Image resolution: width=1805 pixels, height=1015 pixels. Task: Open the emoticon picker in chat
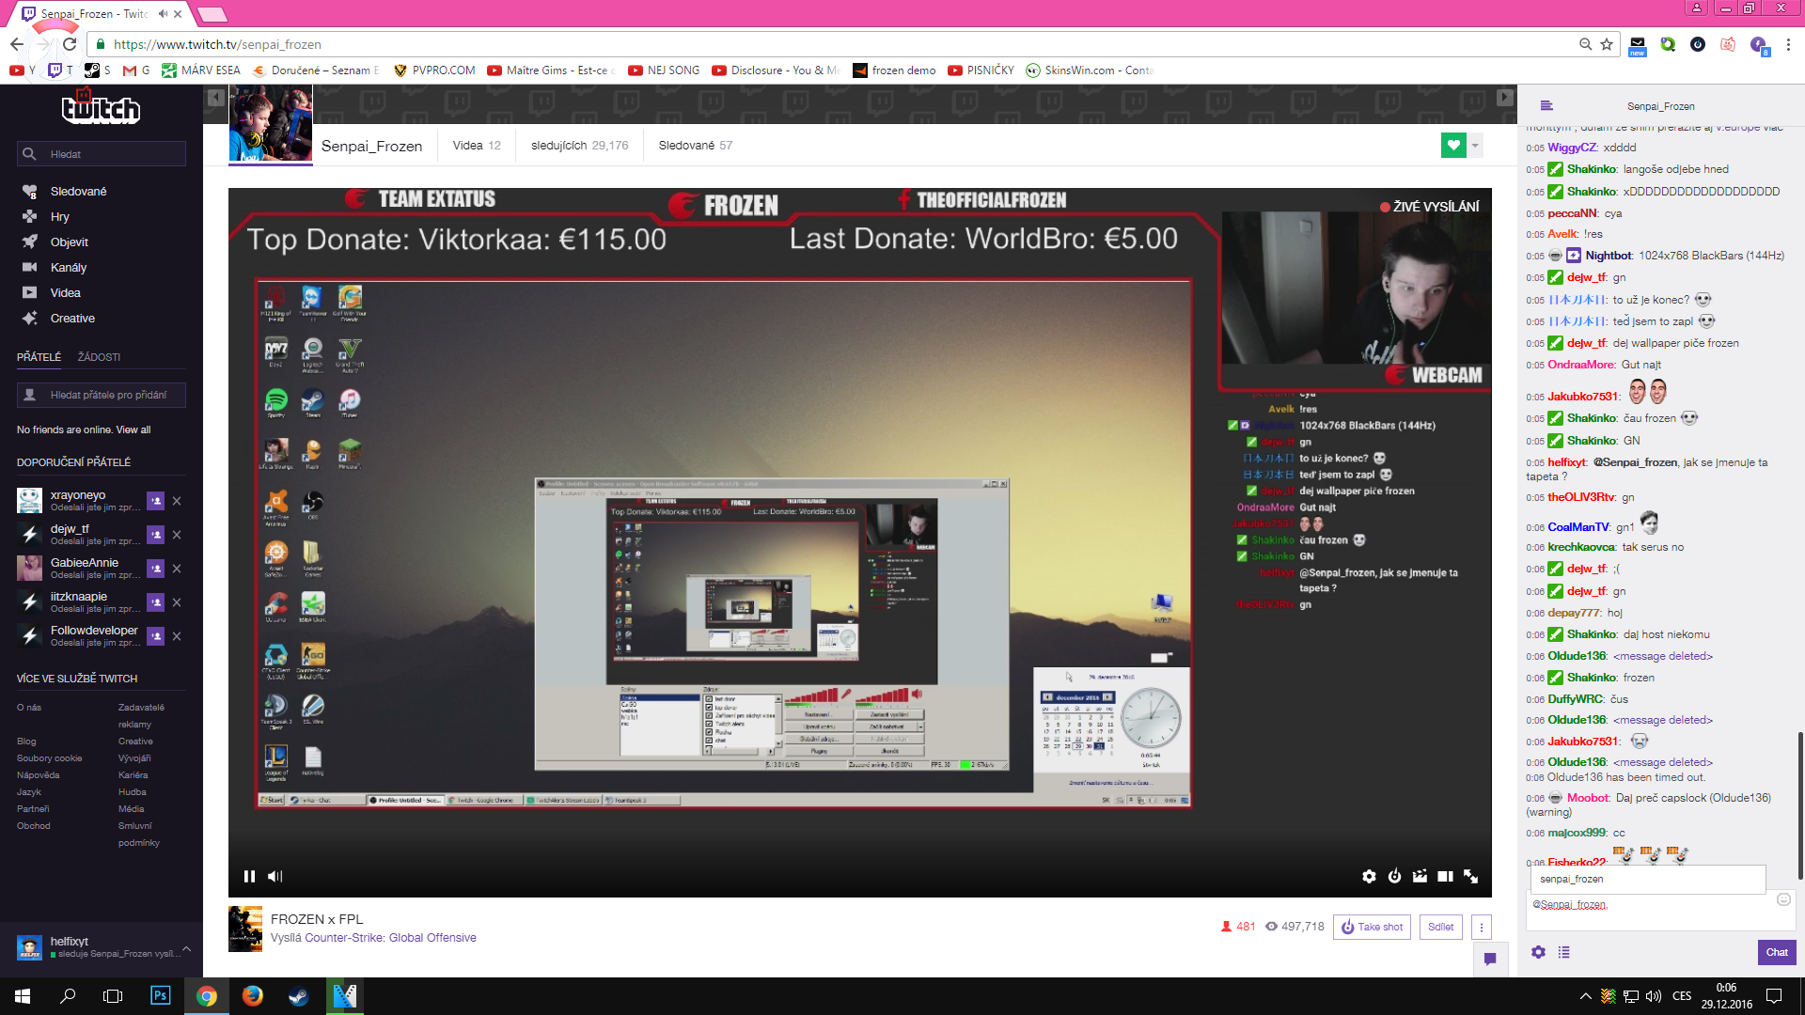1783,899
